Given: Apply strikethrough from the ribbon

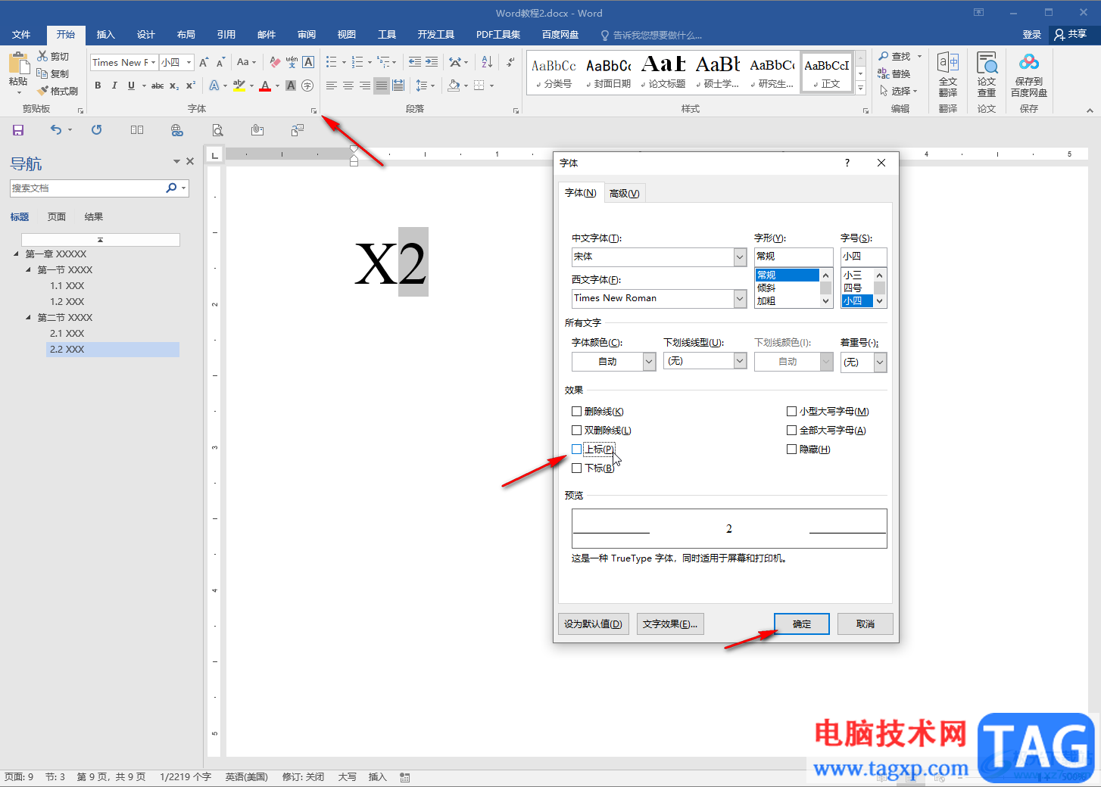Looking at the screenshot, I should pyautogui.click(x=158, y=86).
